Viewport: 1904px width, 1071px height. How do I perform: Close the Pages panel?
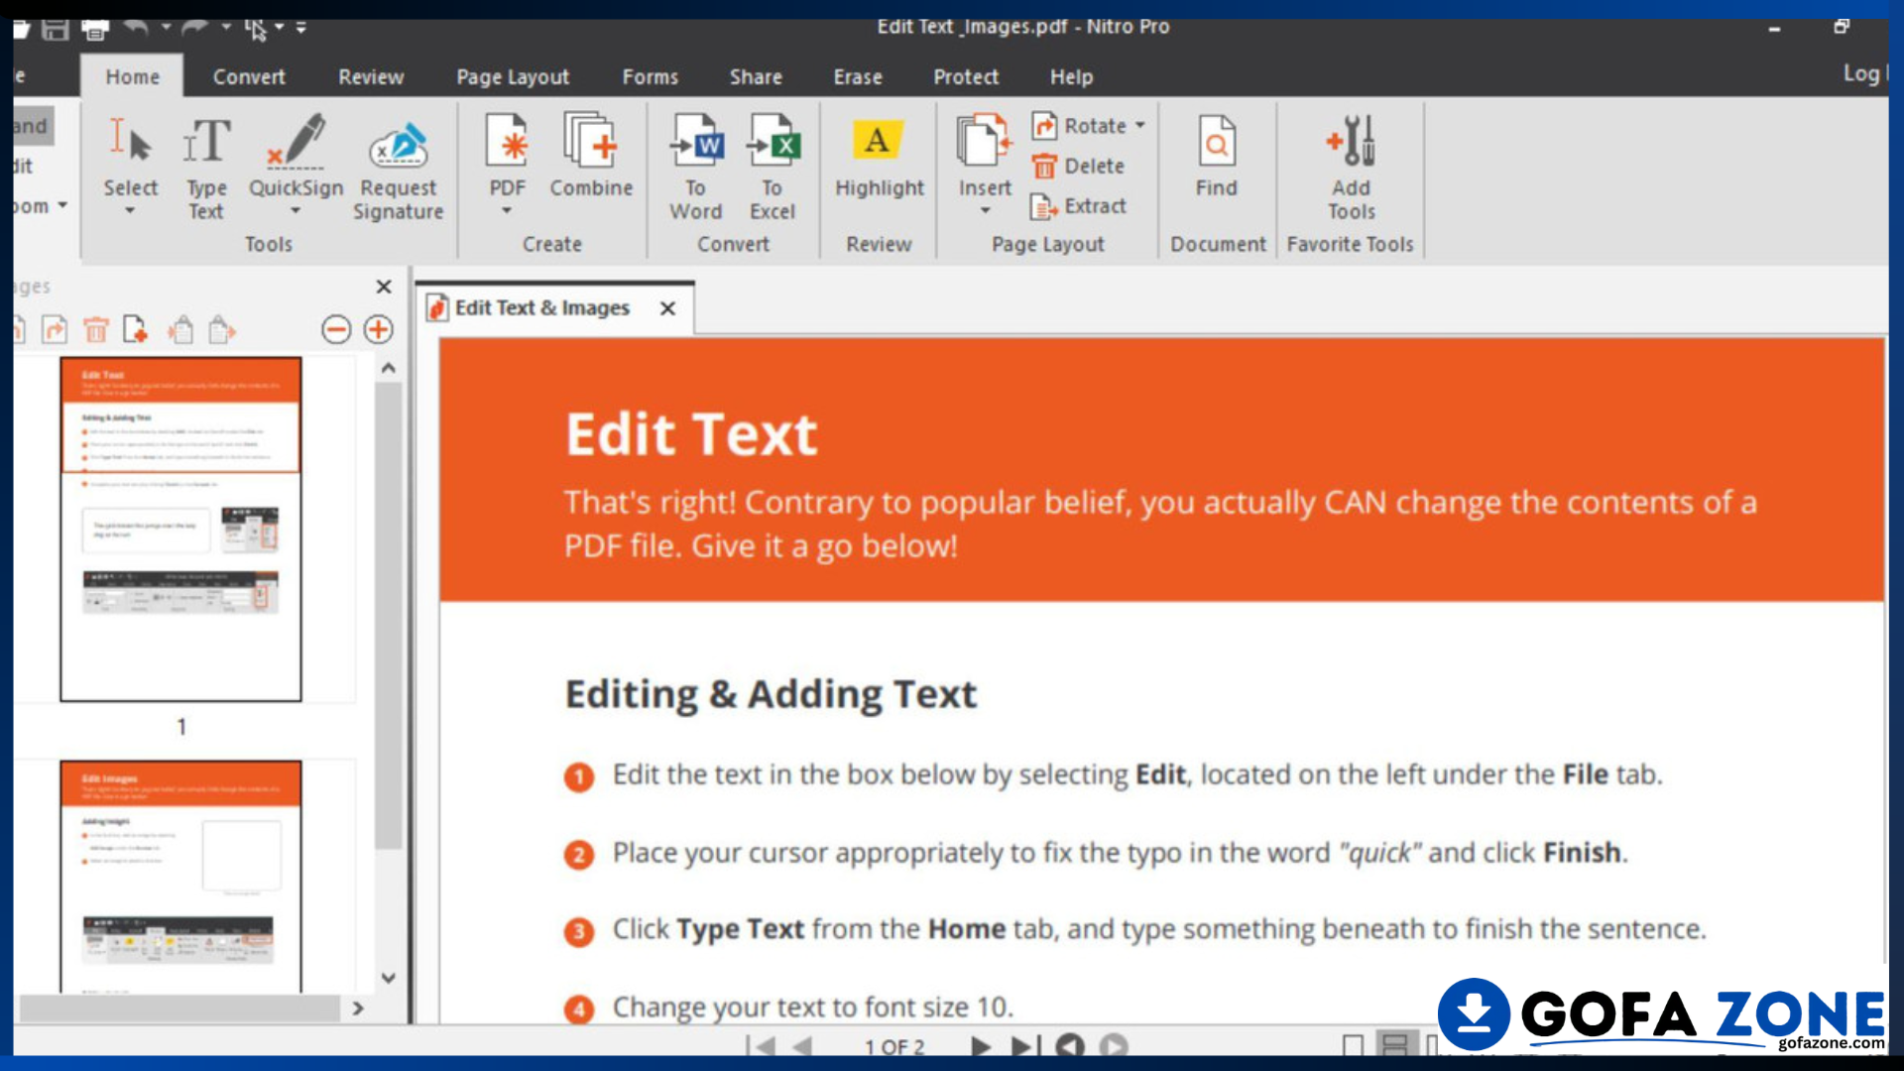click(384, 287)
